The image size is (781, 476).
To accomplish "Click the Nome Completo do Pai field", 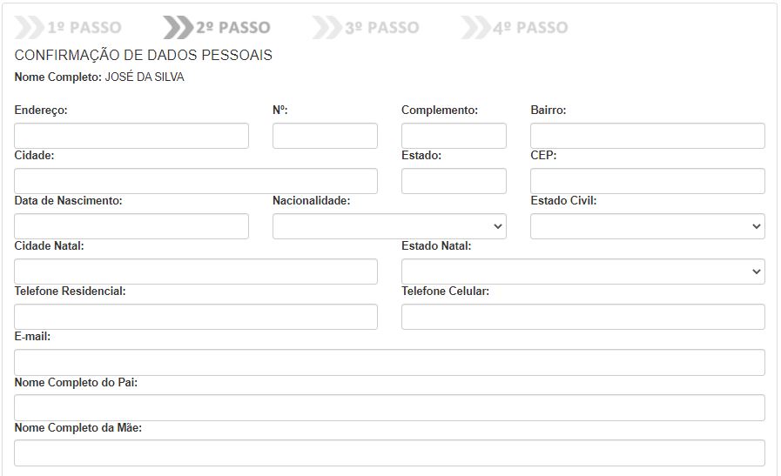I will point(389,407).
